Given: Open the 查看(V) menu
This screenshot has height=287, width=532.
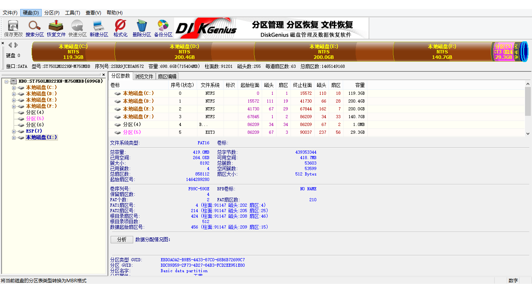Looking at the screenshot, I should (x=93, y=13).
